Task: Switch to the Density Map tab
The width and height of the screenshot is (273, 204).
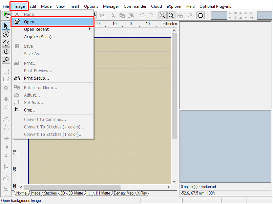Action: [124, 193]
